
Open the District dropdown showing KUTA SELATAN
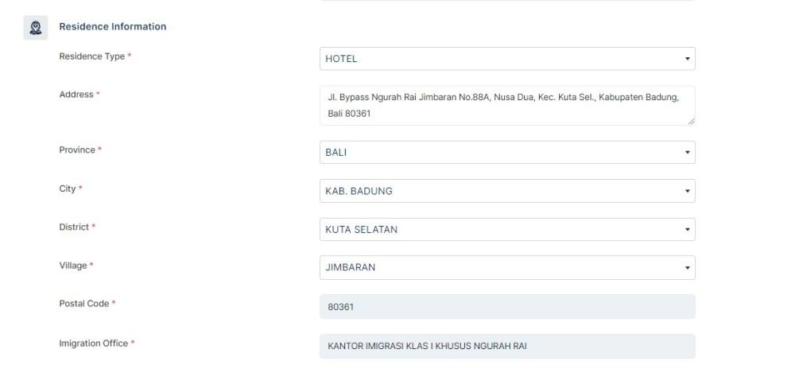tap(507, 230)
